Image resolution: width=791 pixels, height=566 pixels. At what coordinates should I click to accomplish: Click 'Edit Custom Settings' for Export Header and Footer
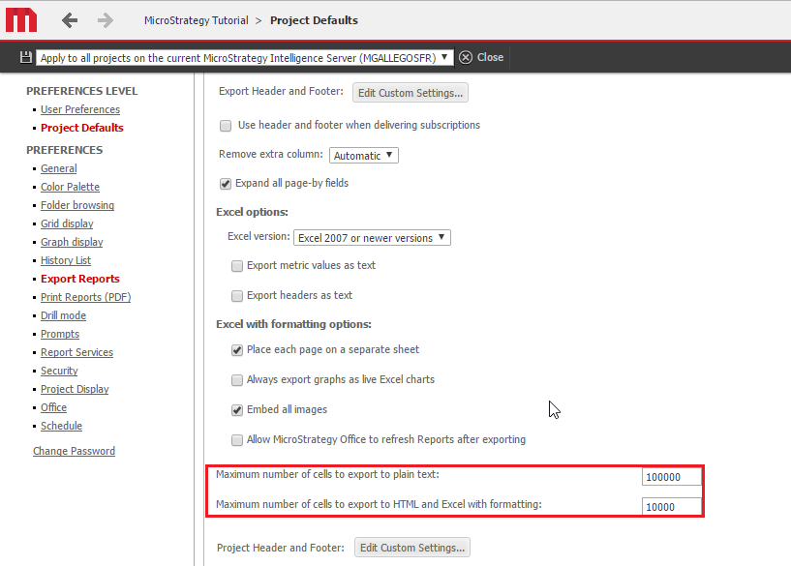pos(410,92)
